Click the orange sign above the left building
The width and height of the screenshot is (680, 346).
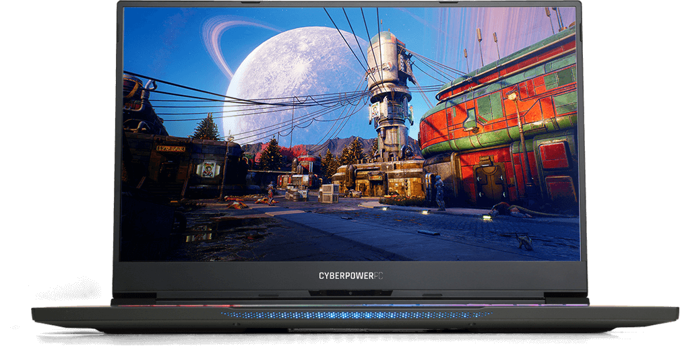coord(170,148)
